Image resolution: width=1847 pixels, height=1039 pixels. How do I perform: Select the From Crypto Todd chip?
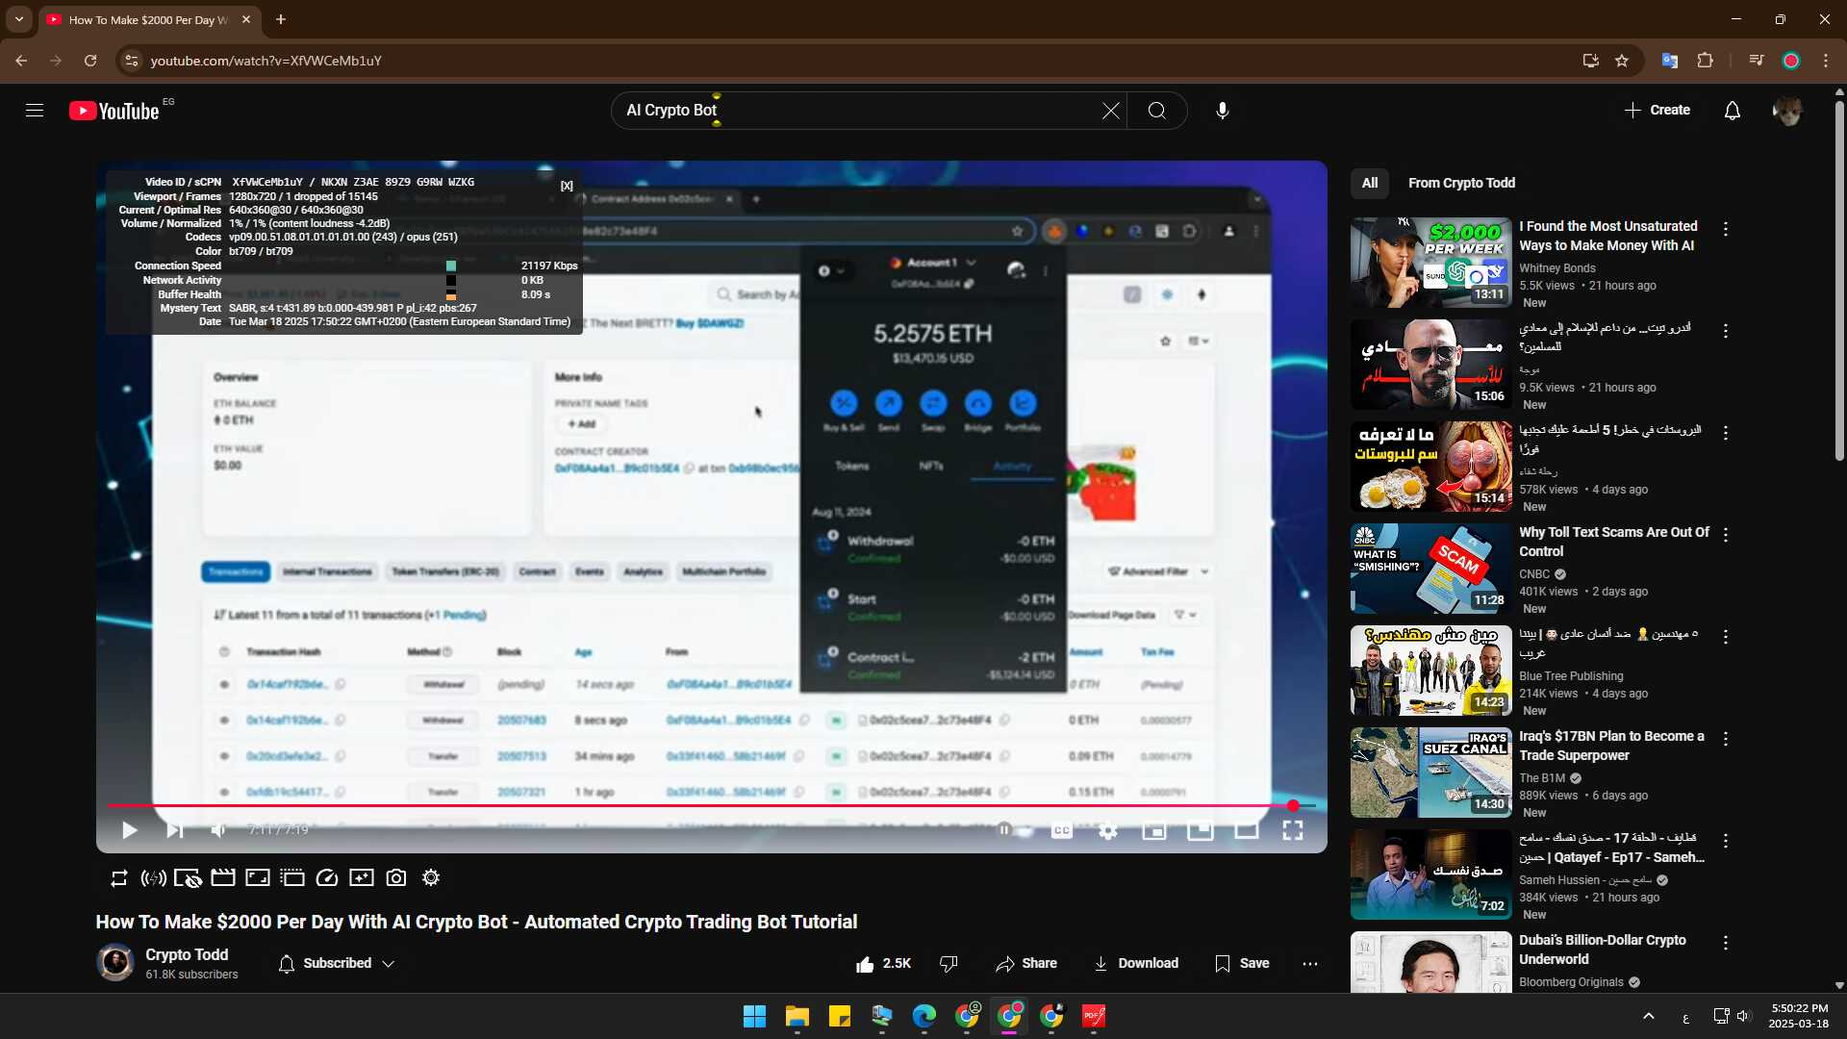pyautogui.click(x=1461, y=183)
